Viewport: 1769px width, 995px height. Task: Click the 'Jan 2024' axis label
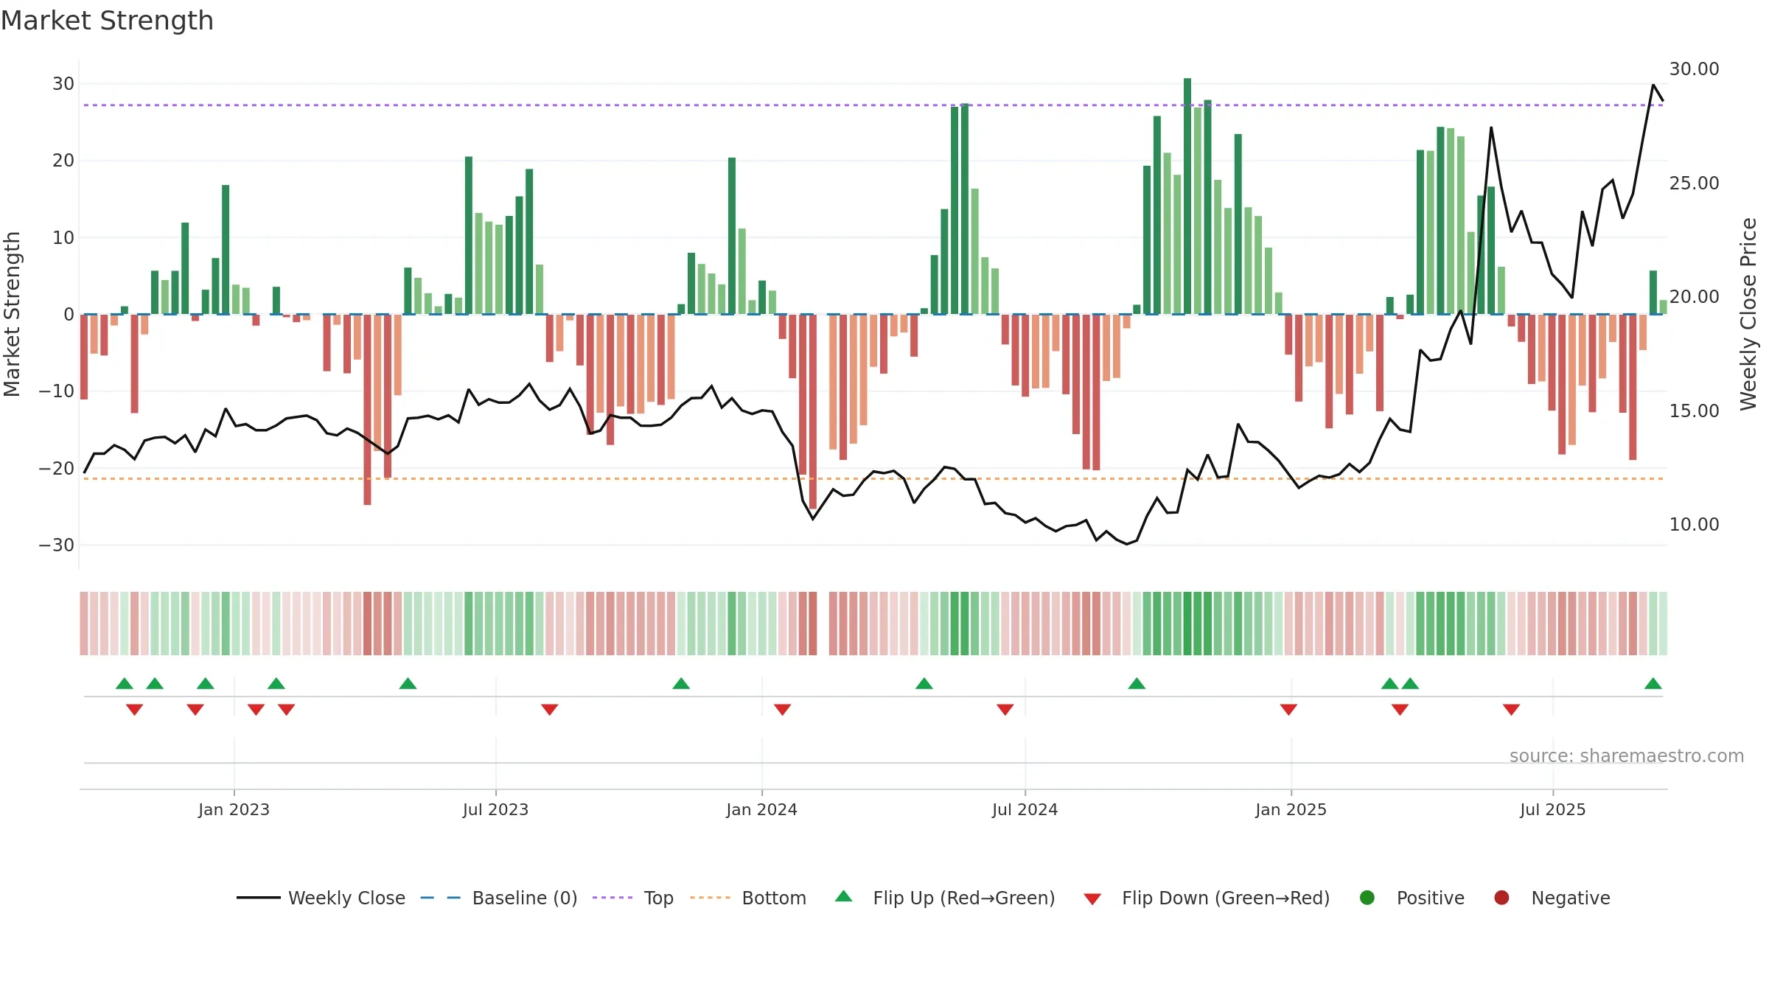pos(762,809)
